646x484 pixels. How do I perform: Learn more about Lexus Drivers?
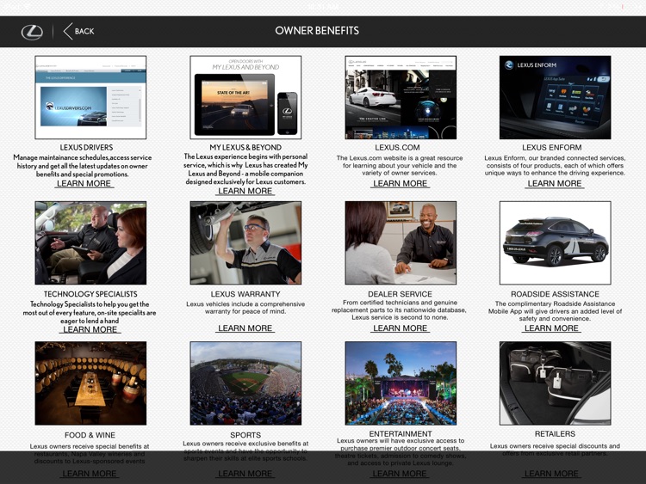84,184
